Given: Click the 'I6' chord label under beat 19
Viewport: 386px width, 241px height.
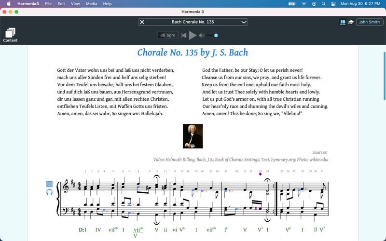Looking at the screenshot, I should pyautogui.click(x=225, y=230).
